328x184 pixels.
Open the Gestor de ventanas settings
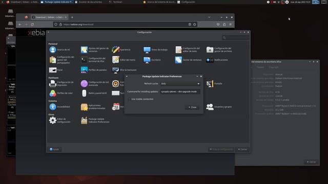pos(188,60)
